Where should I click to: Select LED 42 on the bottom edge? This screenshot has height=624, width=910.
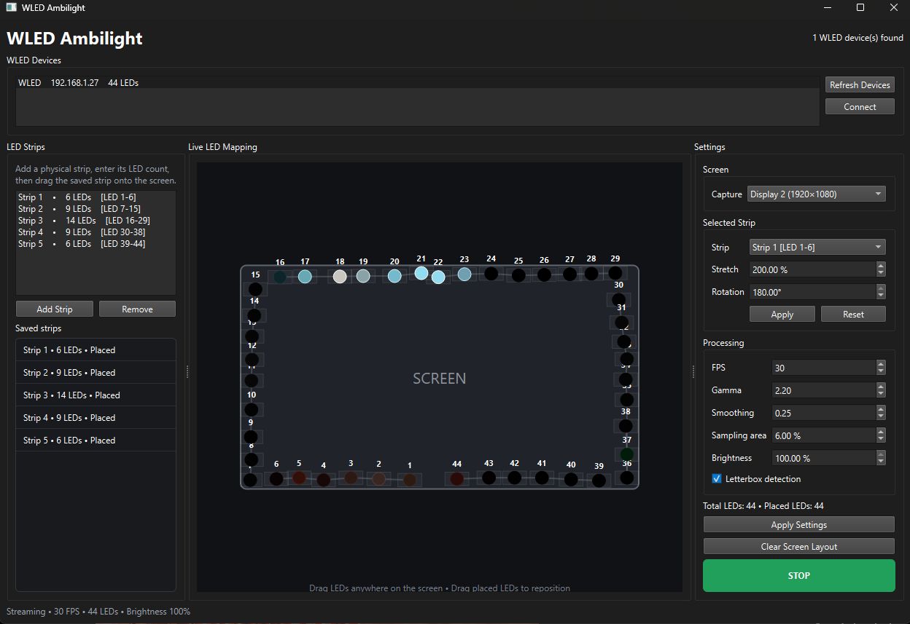pos(515,478)
